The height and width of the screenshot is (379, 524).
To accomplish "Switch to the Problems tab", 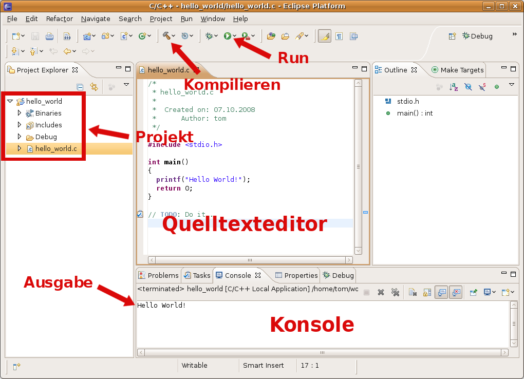I will 159,275.
